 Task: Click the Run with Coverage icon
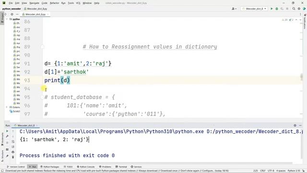tap(282, 9)
